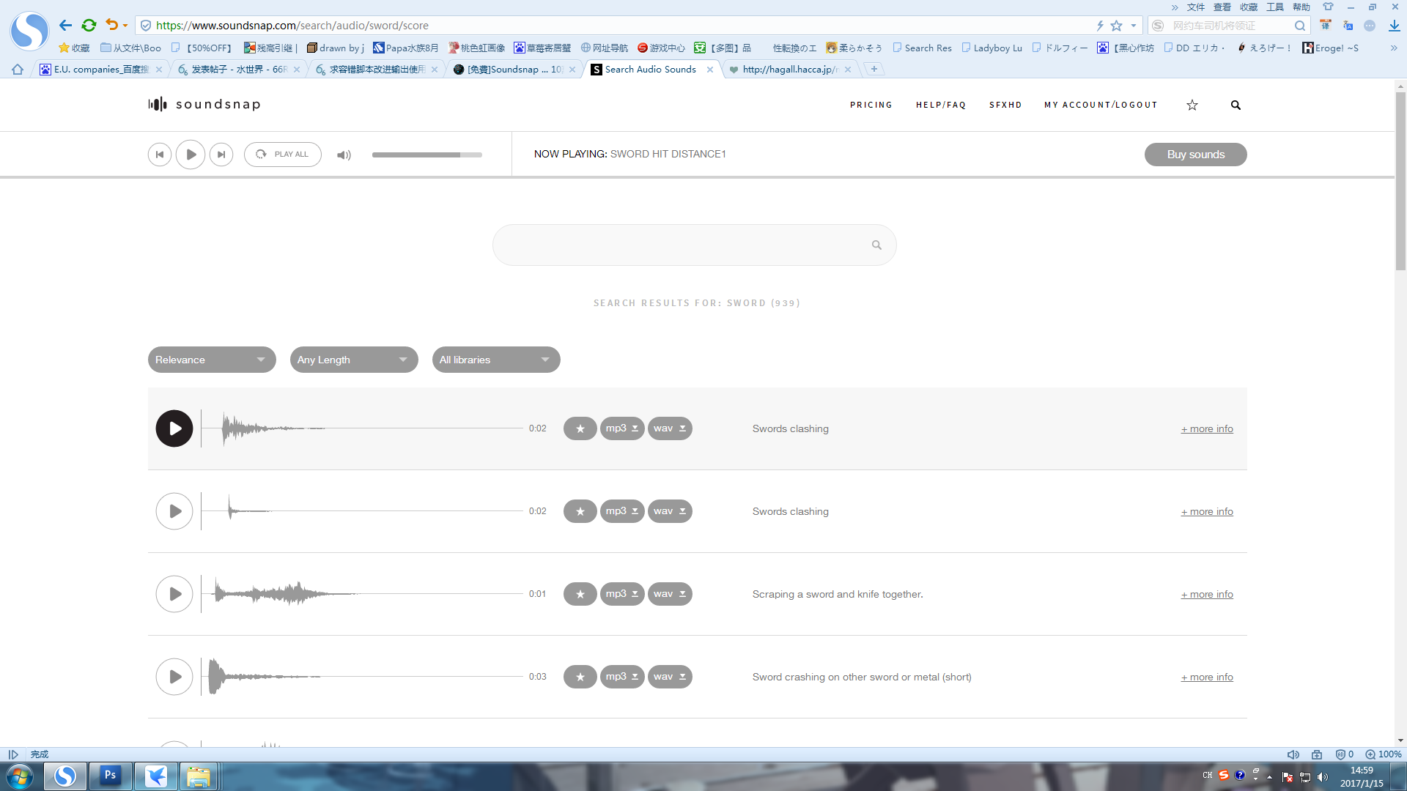Open the Any Length filter dropdown
The image size is (1407, 791).
[354, 360]
